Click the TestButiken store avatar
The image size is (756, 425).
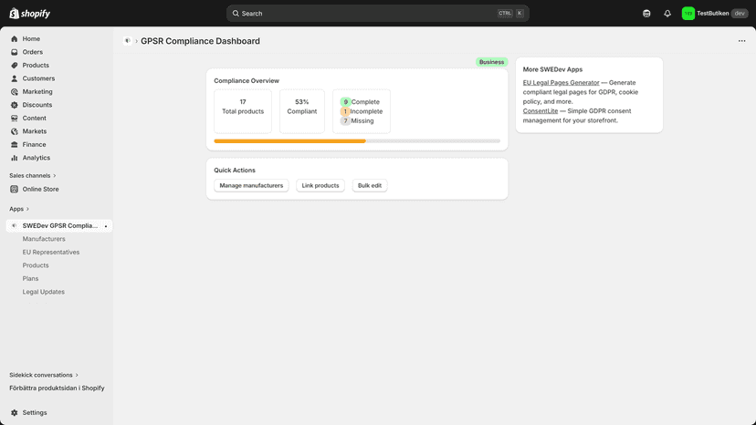coord(688,14)
